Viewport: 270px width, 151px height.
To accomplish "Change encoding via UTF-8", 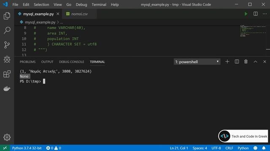I will click(x=216, y=148).
